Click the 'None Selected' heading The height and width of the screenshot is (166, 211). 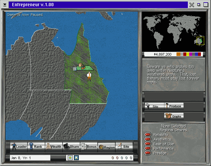[174, 126]
